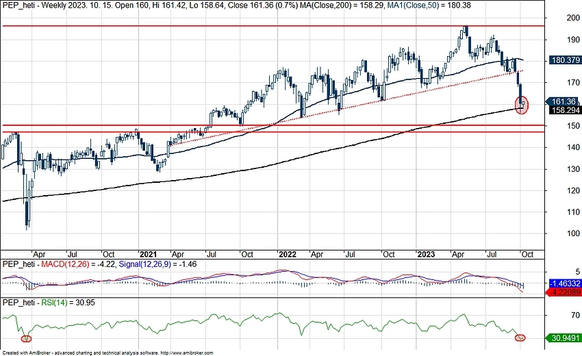The image size is (582, 356).
Task: Click the 180.379 moving average price tag
Action: pyautogui.click(x=566, y=60)
